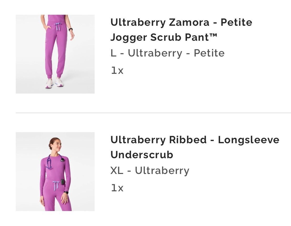Click the white sneakers in jogger photo
291x226 pixels.
click(x=54, y=83)
